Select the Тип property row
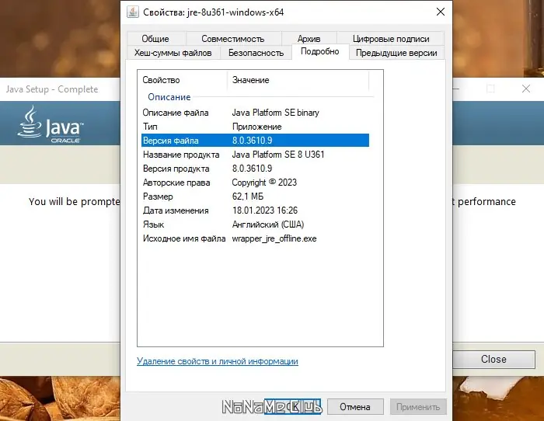Screen dimensions: 544x421 click(x=255, y=127)
